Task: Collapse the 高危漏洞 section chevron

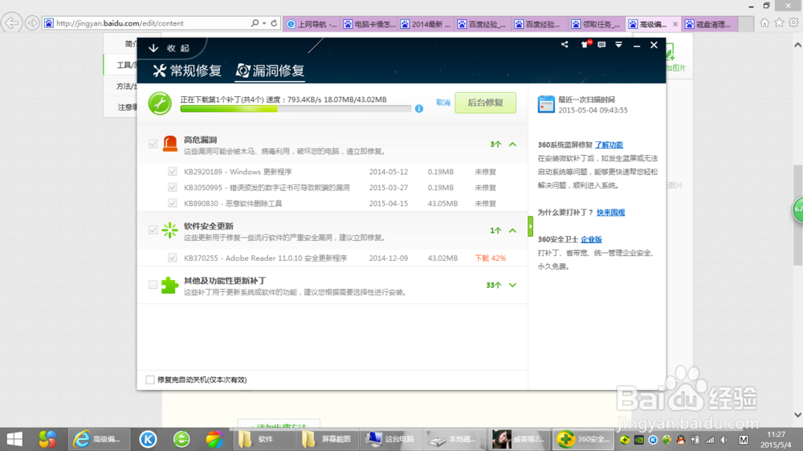Action: tap(512, 144)
